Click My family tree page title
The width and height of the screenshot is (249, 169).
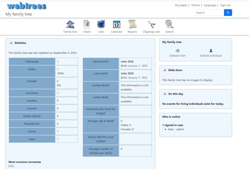coord(19,14)
